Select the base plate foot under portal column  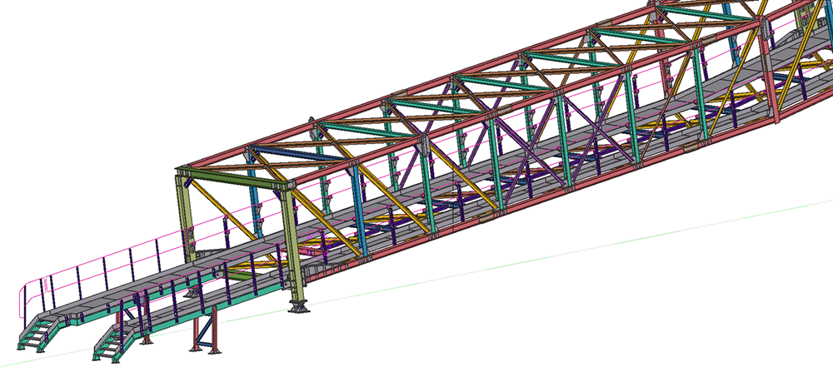click(298, 306)
